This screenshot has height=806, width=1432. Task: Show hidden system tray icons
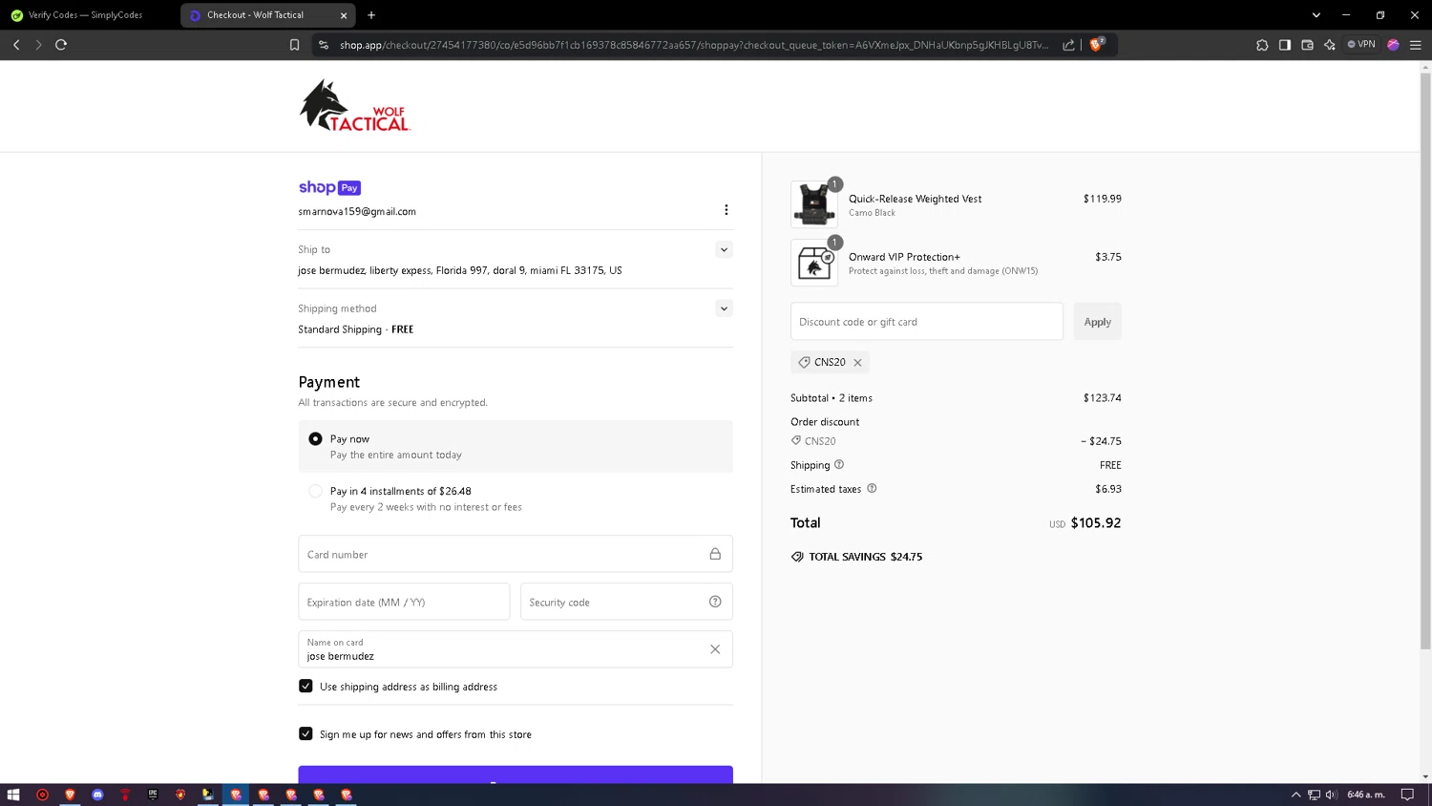[x=1295, y=795]
